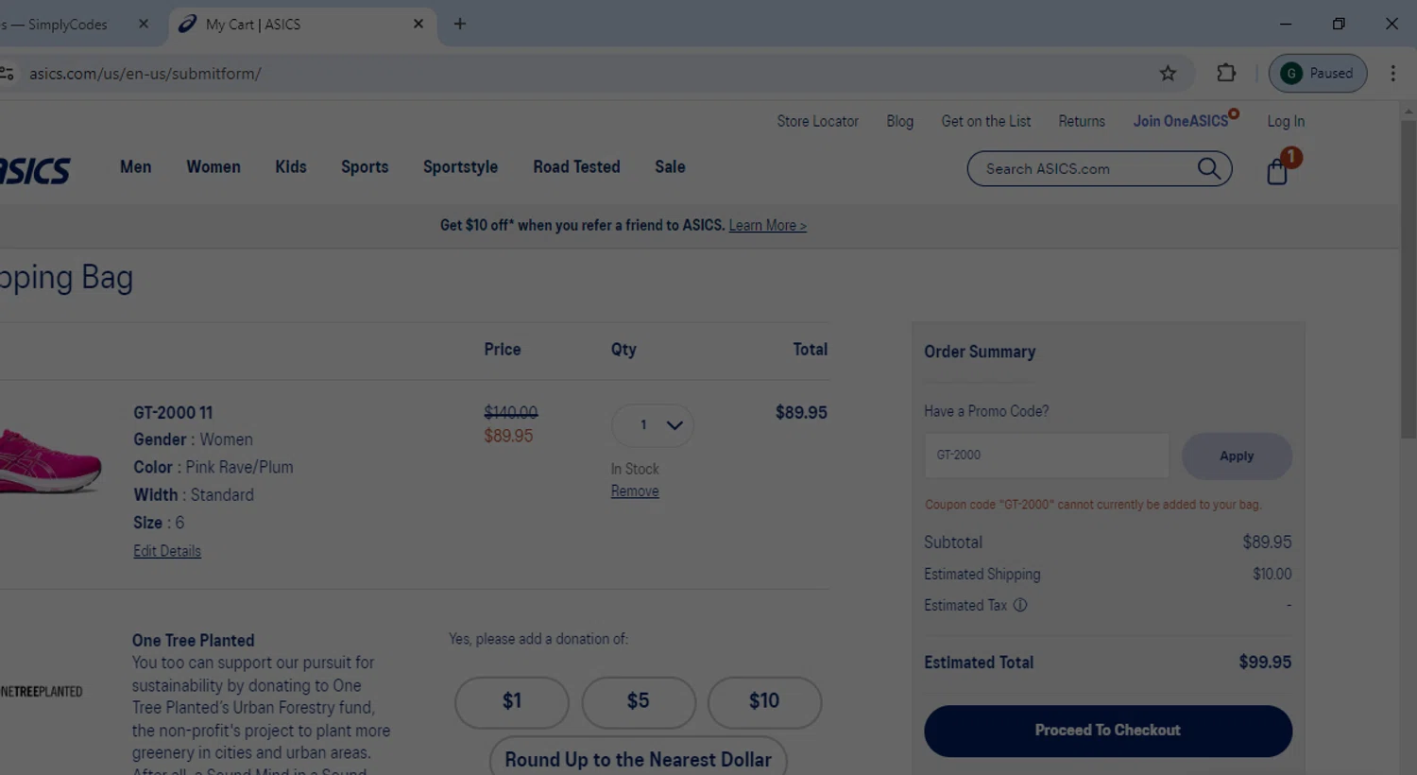1417x775 pixels.
Task: Click the GT-2000 11 product name
Action: (173, 413)
